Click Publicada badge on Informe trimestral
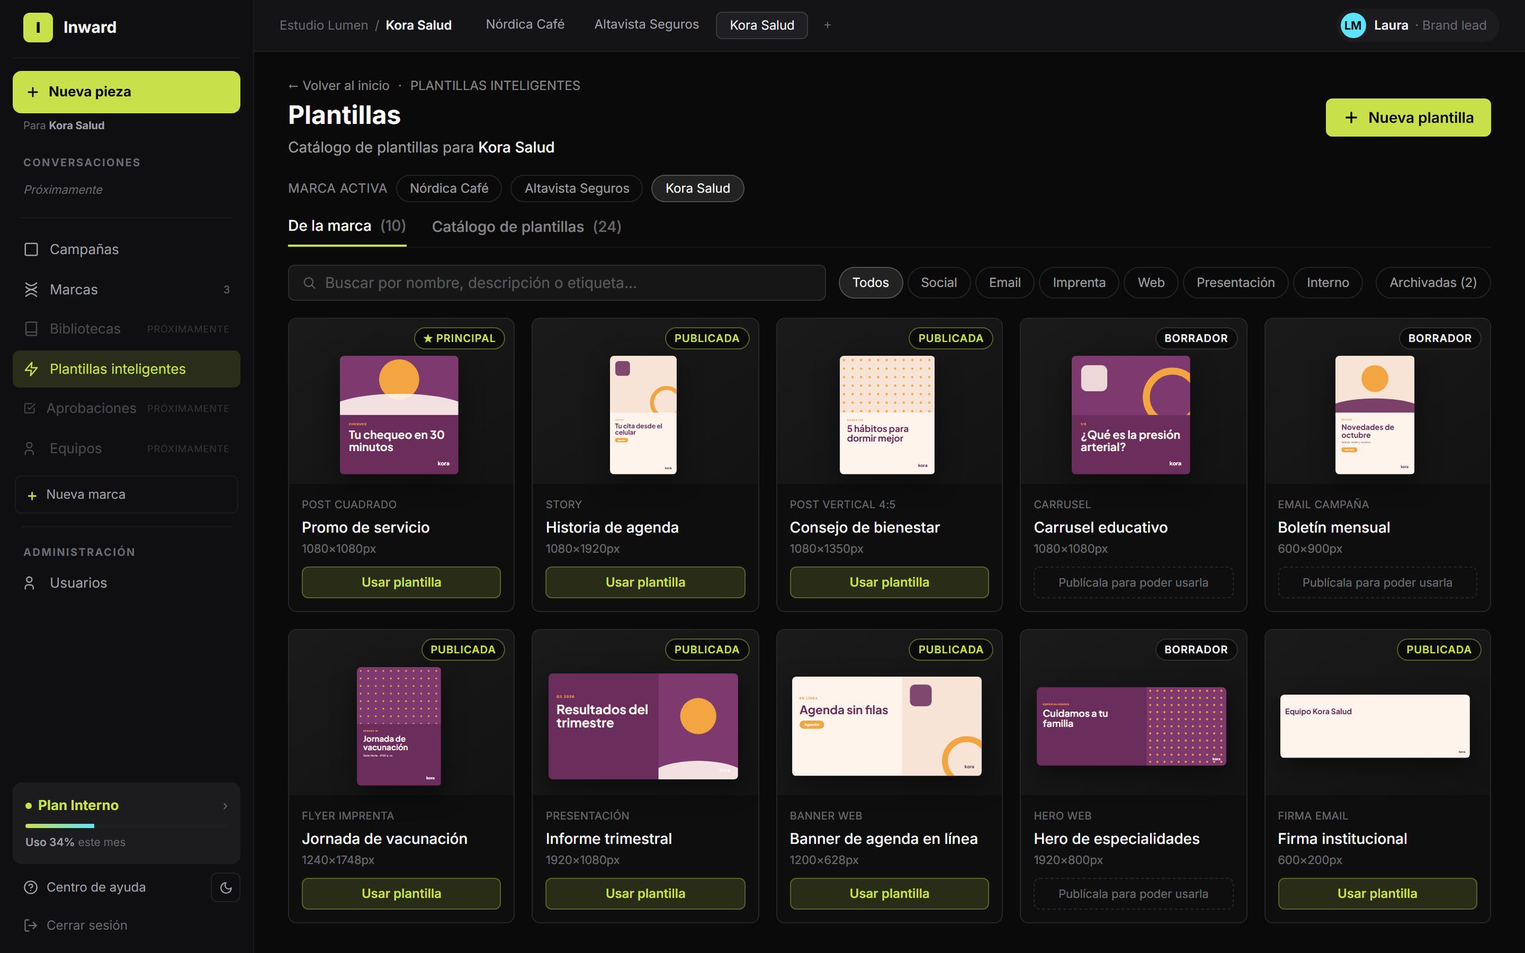The width and height of the screenshot is (1525, 953). pos(707,650)
